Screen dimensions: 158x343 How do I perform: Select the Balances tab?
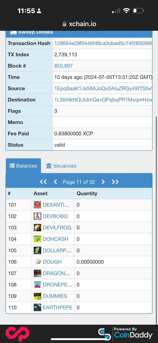tap(23, 166)
